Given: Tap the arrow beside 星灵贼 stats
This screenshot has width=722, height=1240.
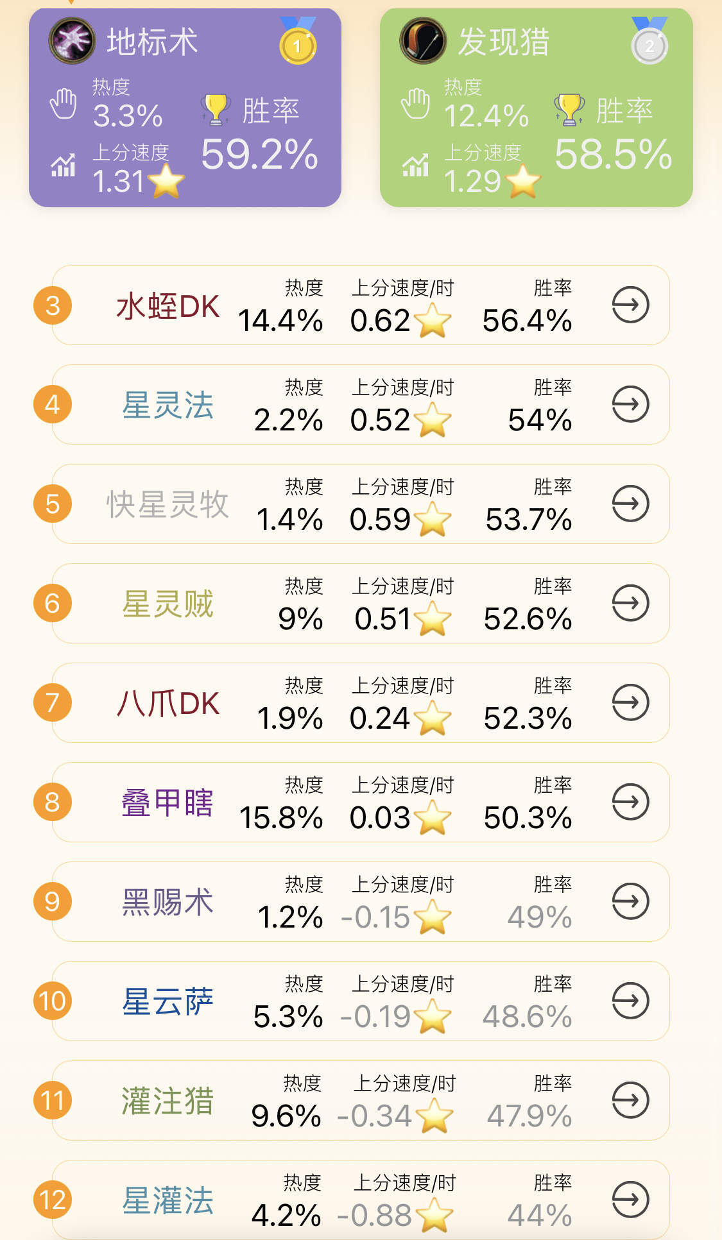Looking at the screenshot, I should point(630,603).
